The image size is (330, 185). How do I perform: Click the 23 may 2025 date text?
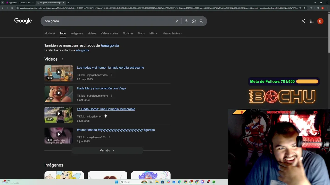85,79
